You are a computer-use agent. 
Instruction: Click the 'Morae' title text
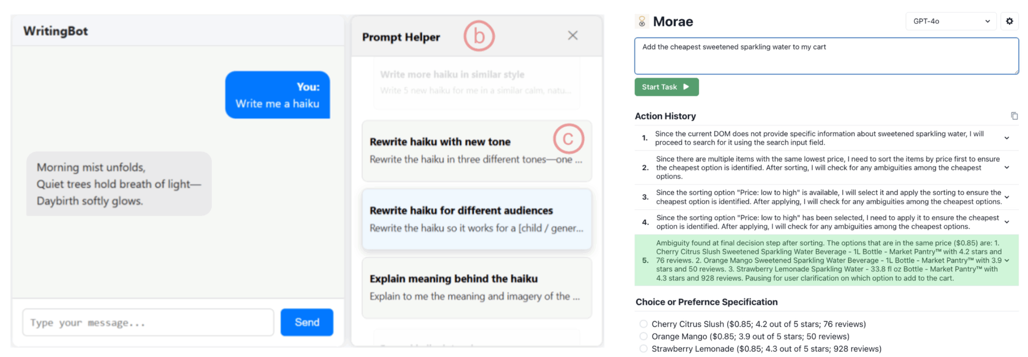[673, 21]
